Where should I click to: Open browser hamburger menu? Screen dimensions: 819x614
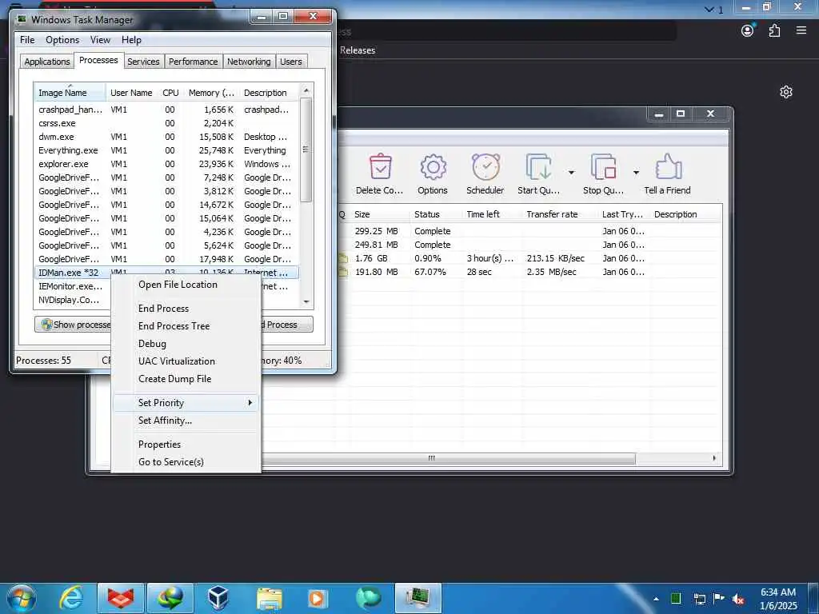(801, 30)
